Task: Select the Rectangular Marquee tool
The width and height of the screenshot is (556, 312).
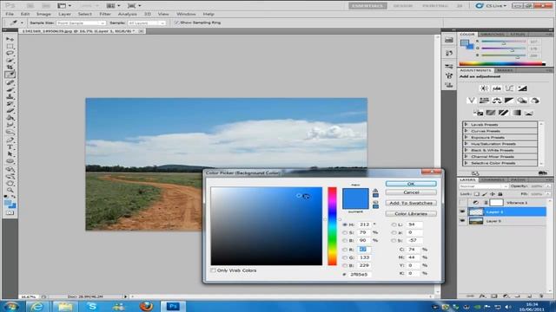Action: [10, 46]
